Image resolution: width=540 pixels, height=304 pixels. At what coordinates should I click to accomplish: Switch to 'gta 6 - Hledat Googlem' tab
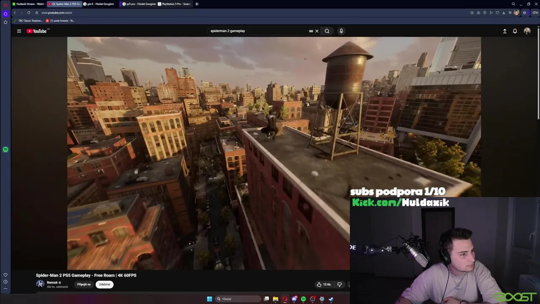(100, 4)
